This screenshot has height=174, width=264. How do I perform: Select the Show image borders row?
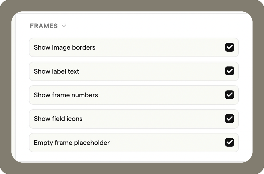(114, 47)
